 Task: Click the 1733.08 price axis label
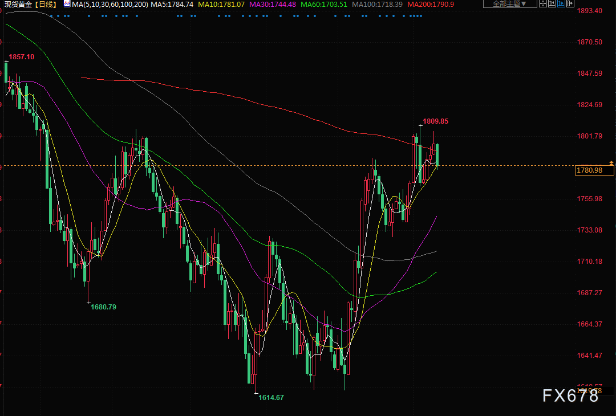point(589,230)
